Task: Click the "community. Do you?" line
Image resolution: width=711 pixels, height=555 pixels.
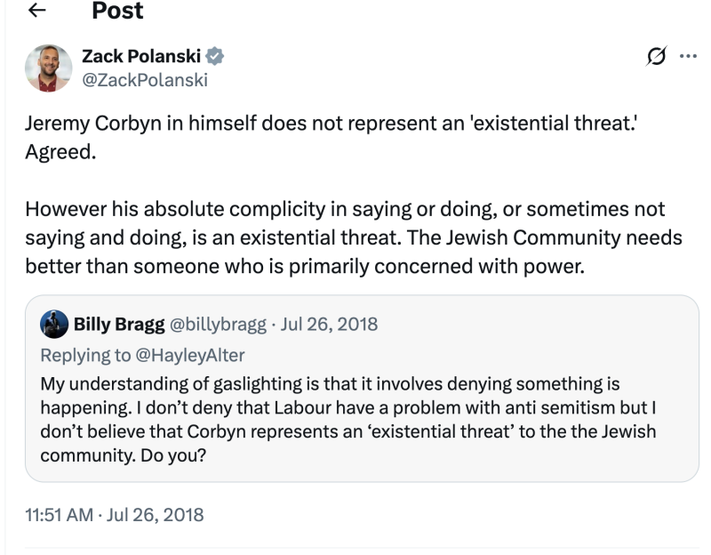Action: click(x=127, y=454)
